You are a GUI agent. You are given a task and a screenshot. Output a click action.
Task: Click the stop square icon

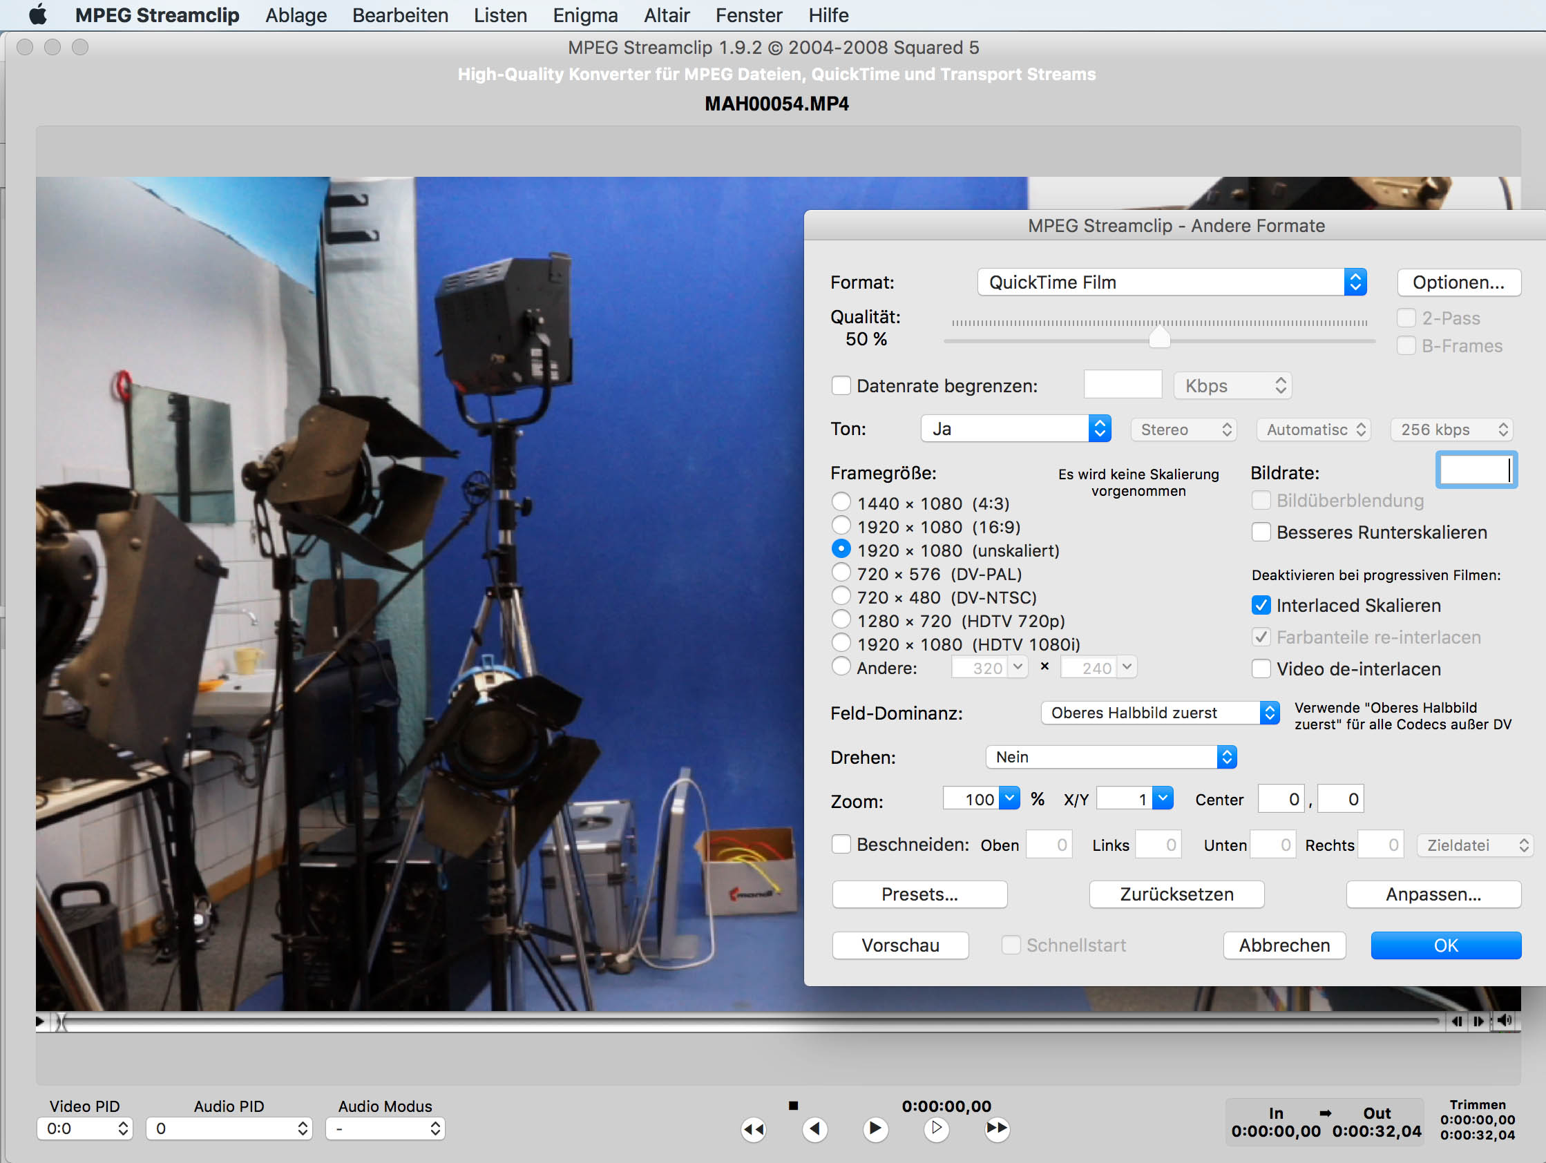pyautogui.click(x=792, y=1106)
